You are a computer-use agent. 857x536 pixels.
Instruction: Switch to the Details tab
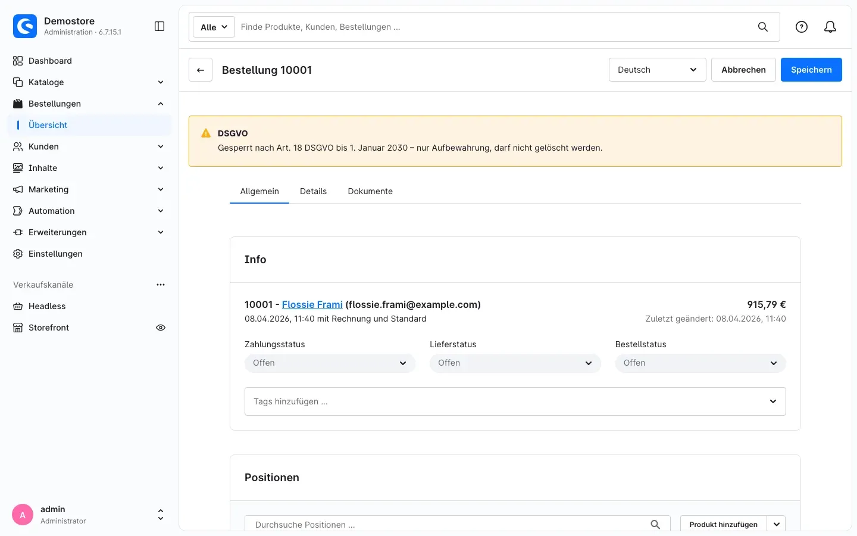pos(314,191)
